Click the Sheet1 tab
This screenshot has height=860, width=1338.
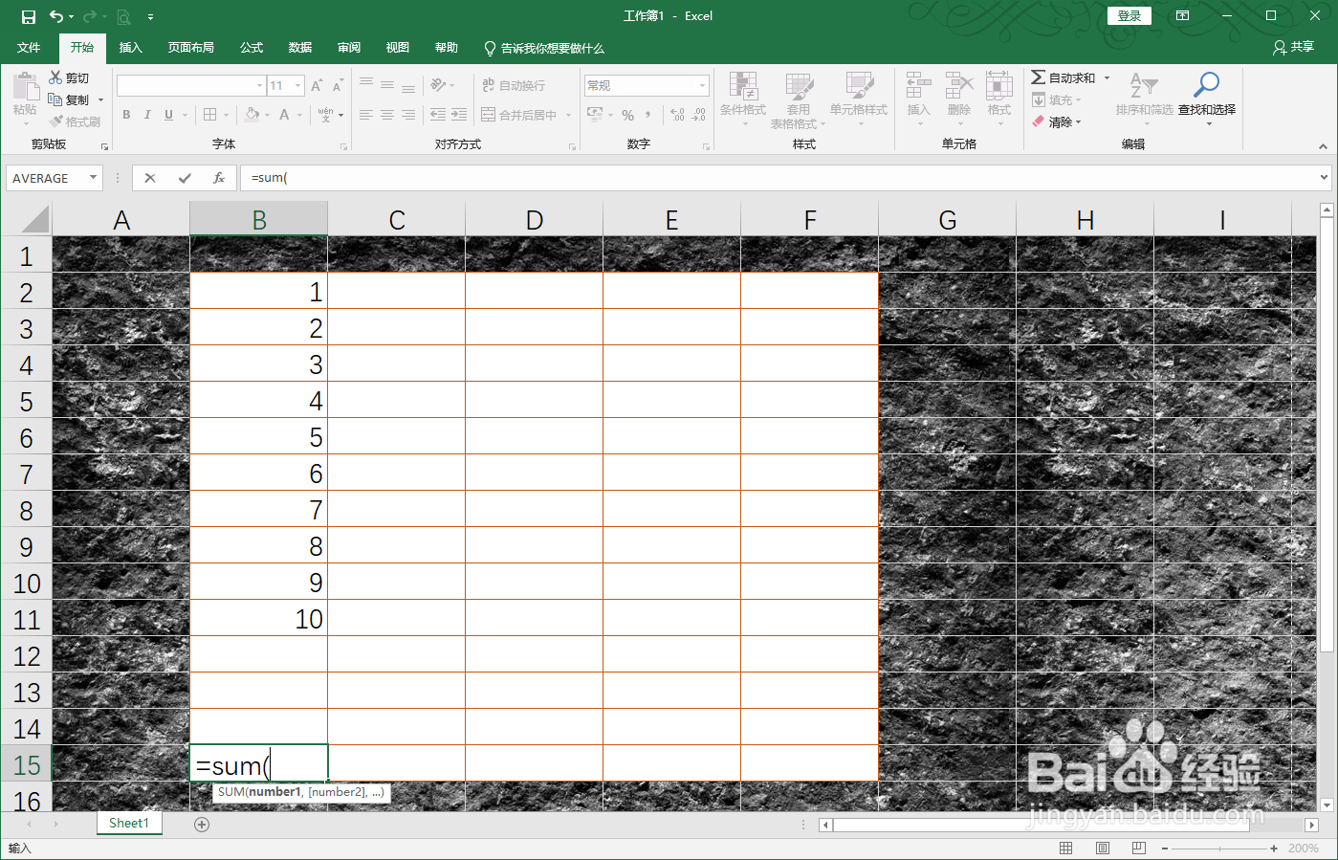tap(129, 823)
